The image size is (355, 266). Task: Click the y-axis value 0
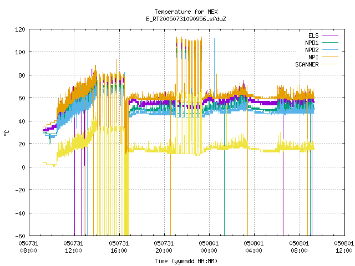pos(23,167)
